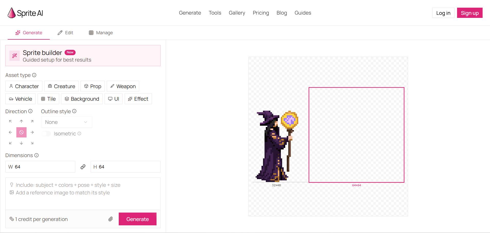Select the left direction arrow
Screen dimensions: 490x233
10,132
